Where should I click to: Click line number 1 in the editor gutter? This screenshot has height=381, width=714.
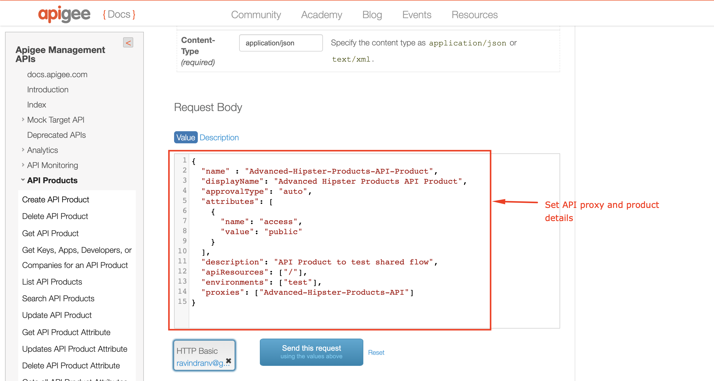pos(184,160)
